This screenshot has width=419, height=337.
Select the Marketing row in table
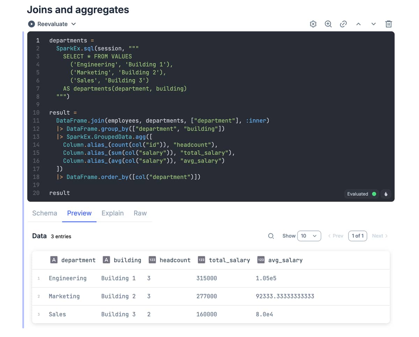point(64,296)
